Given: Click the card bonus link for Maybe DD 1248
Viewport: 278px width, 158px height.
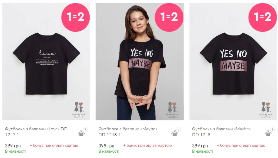Looking at the screenshot, I should click(x=241, y=145).
